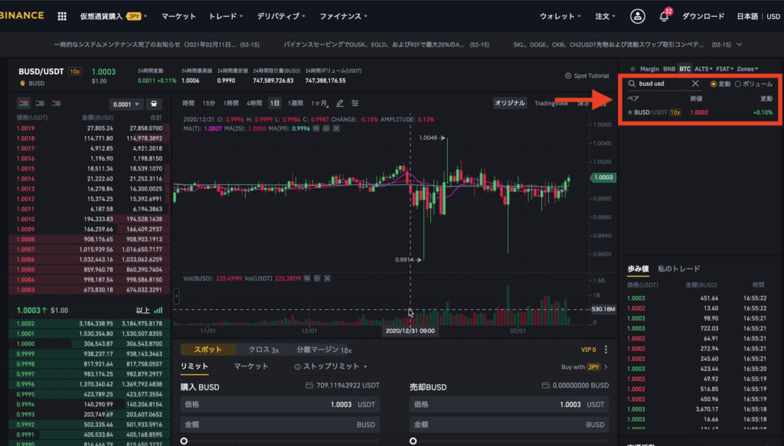The width and height of the screenshot is (784, 446).
Task: Toggle volume indicator visibility eye
Action: 307,278
